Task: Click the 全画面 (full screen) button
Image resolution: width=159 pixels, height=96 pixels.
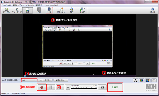Action: click(x=115, y=87)
